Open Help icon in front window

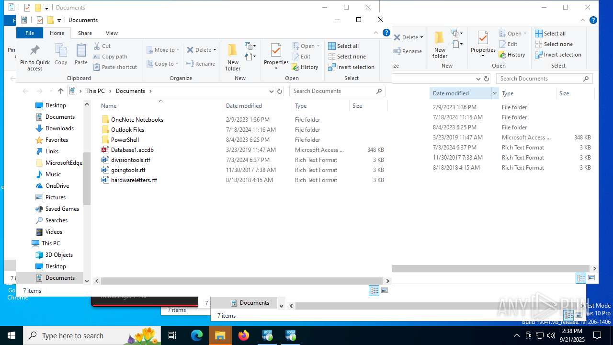(386, 33)
